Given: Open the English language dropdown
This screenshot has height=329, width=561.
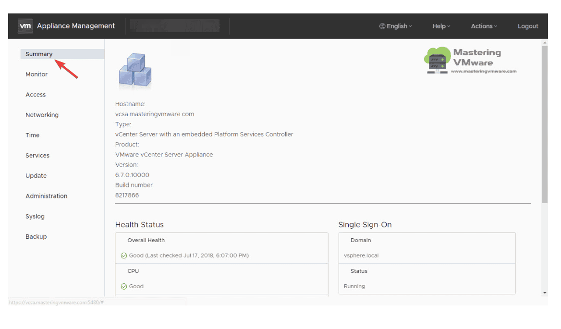Looking at the screenshot, I should click(396, 26).
